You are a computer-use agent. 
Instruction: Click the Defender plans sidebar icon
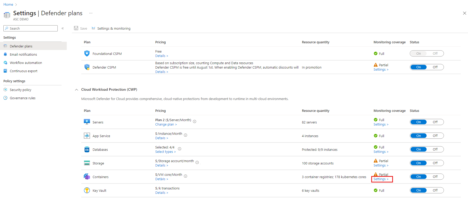coord(5,46)
